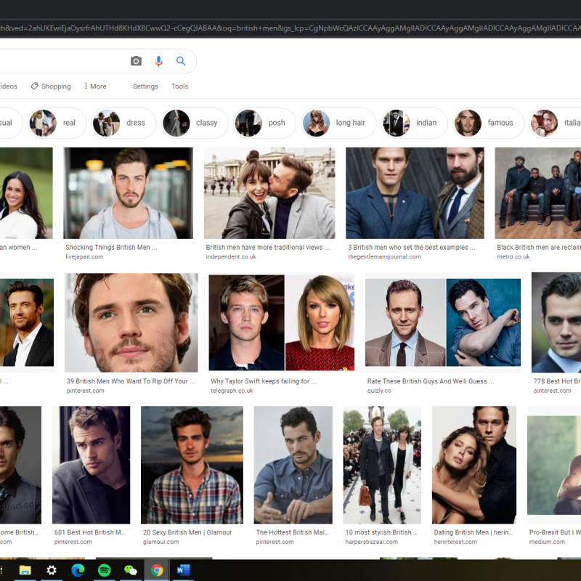The image size is (581, 581).
Task: Open Spotify from the taskbar
Action: (x=104, y=570)
